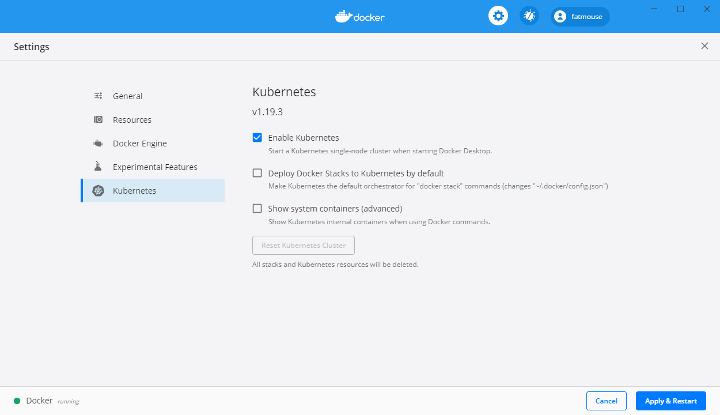
Task: Close the Settings panel with X
Action: tap(704, 46)
